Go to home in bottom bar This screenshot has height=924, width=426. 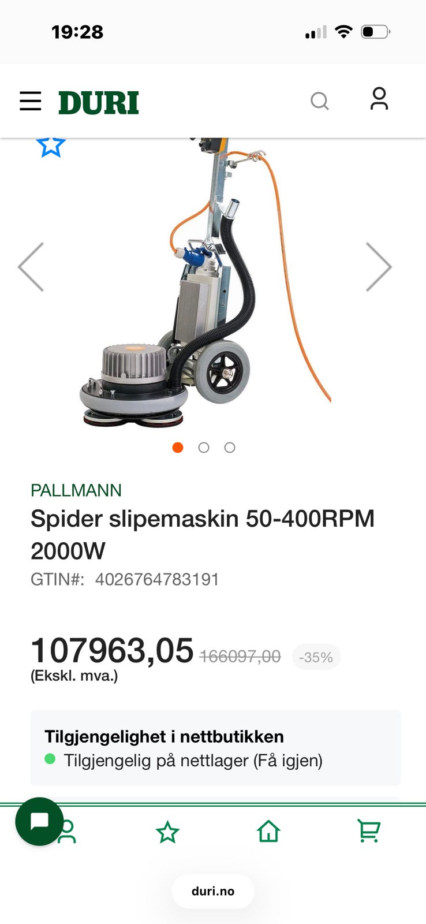(268, 832)
